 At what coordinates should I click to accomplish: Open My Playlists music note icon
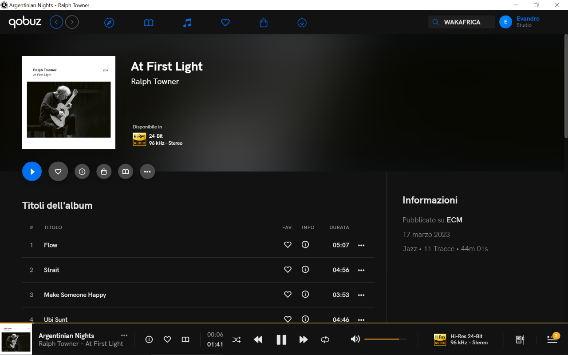(187, 23)
